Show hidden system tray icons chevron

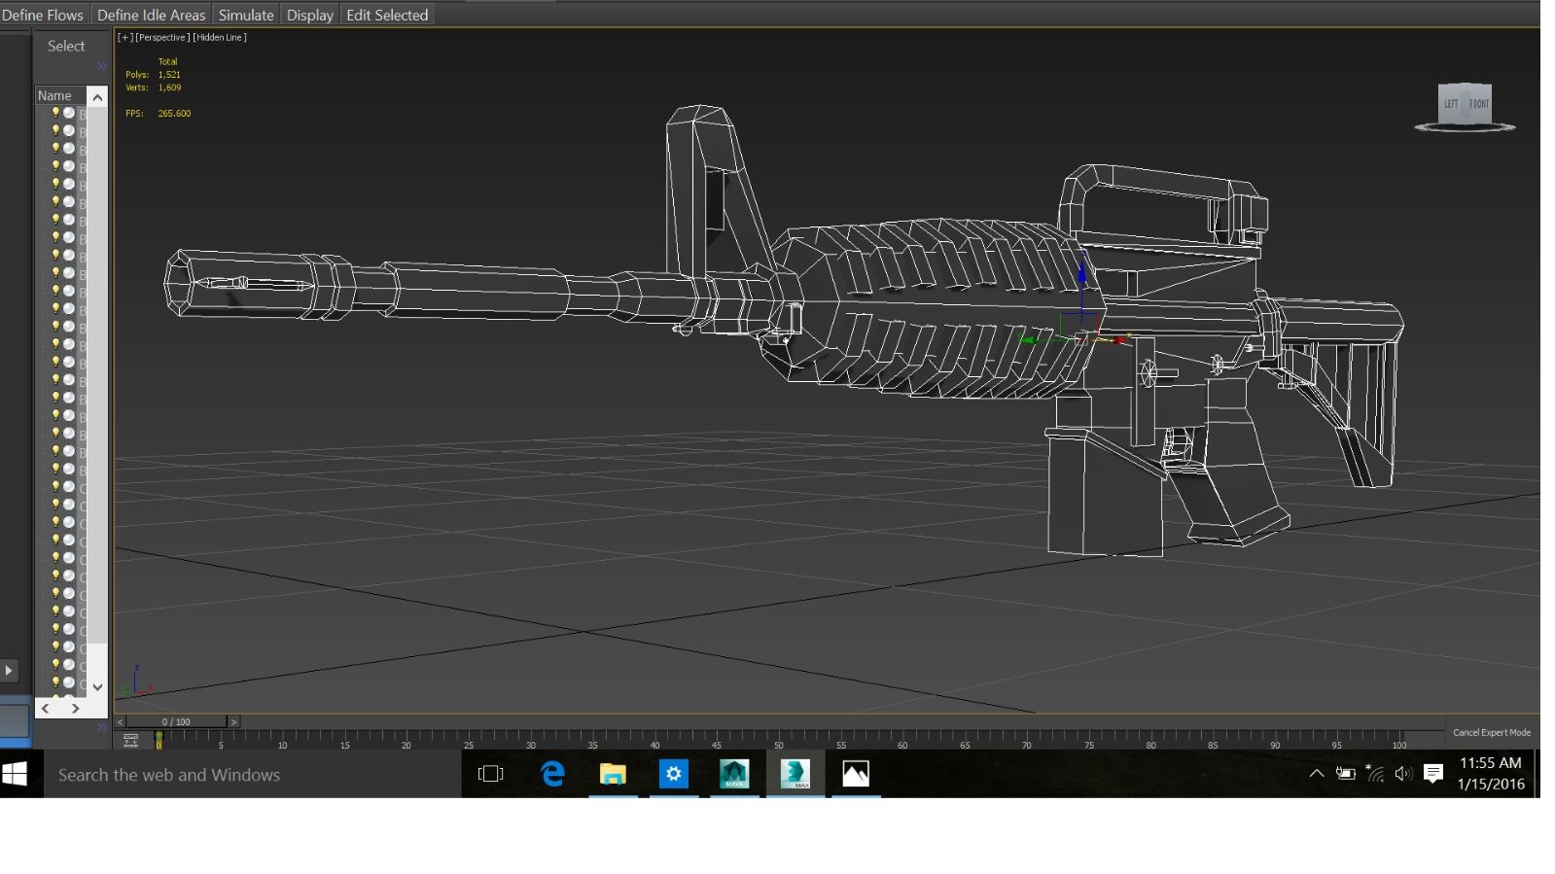(1316, 774)
